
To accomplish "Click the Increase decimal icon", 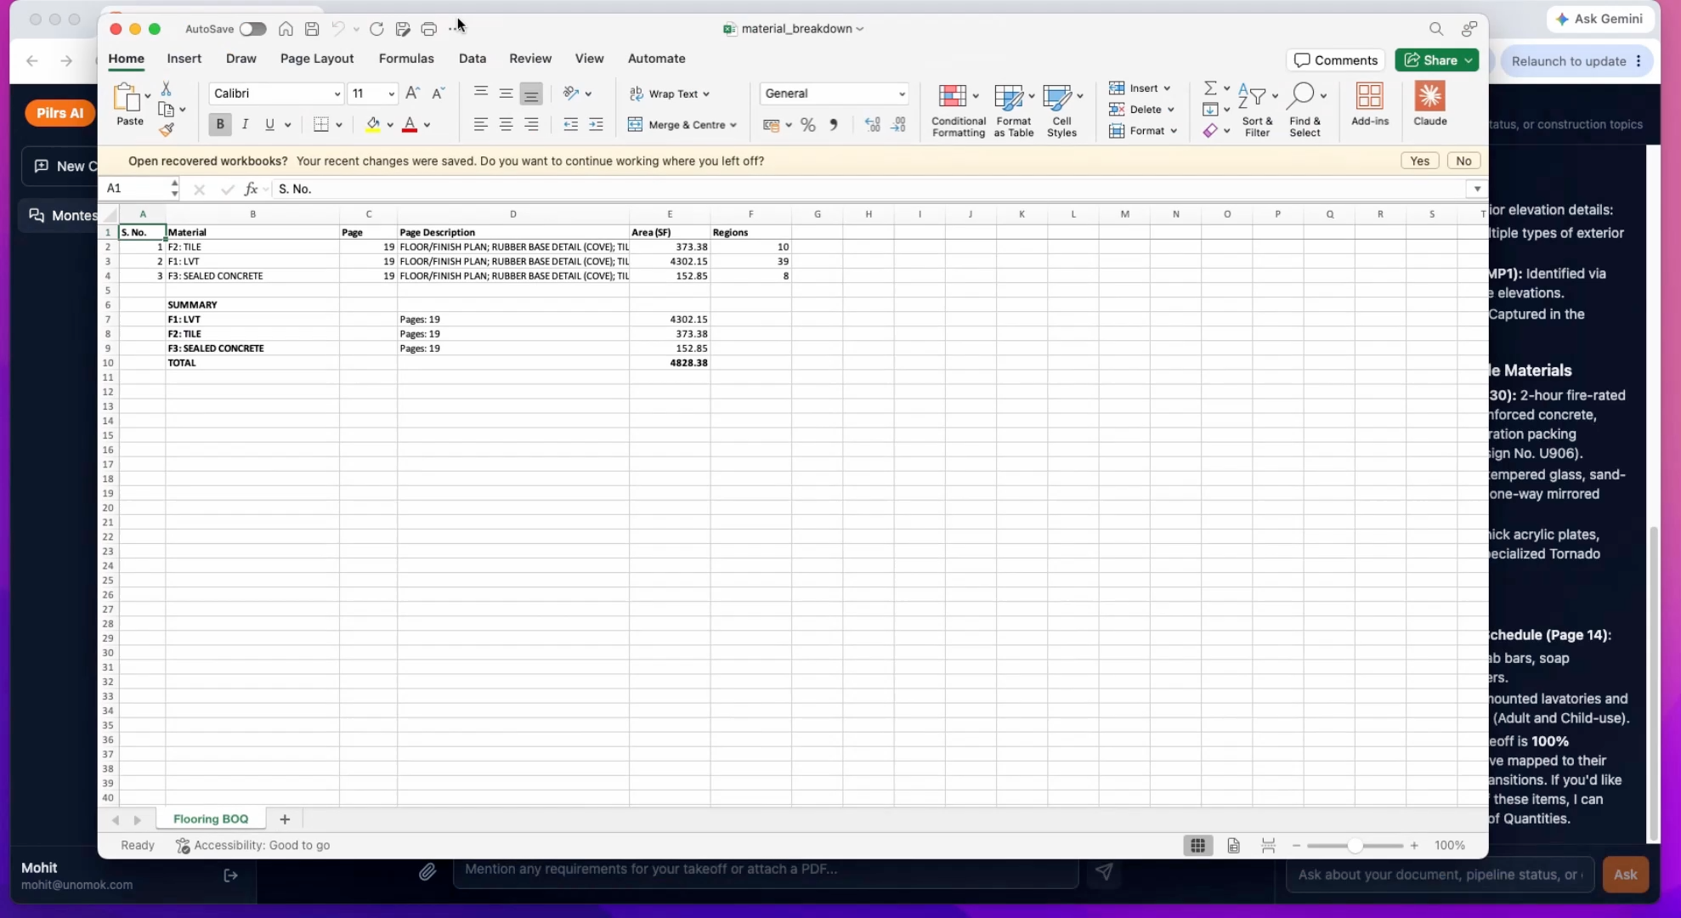I will (873, 125).
